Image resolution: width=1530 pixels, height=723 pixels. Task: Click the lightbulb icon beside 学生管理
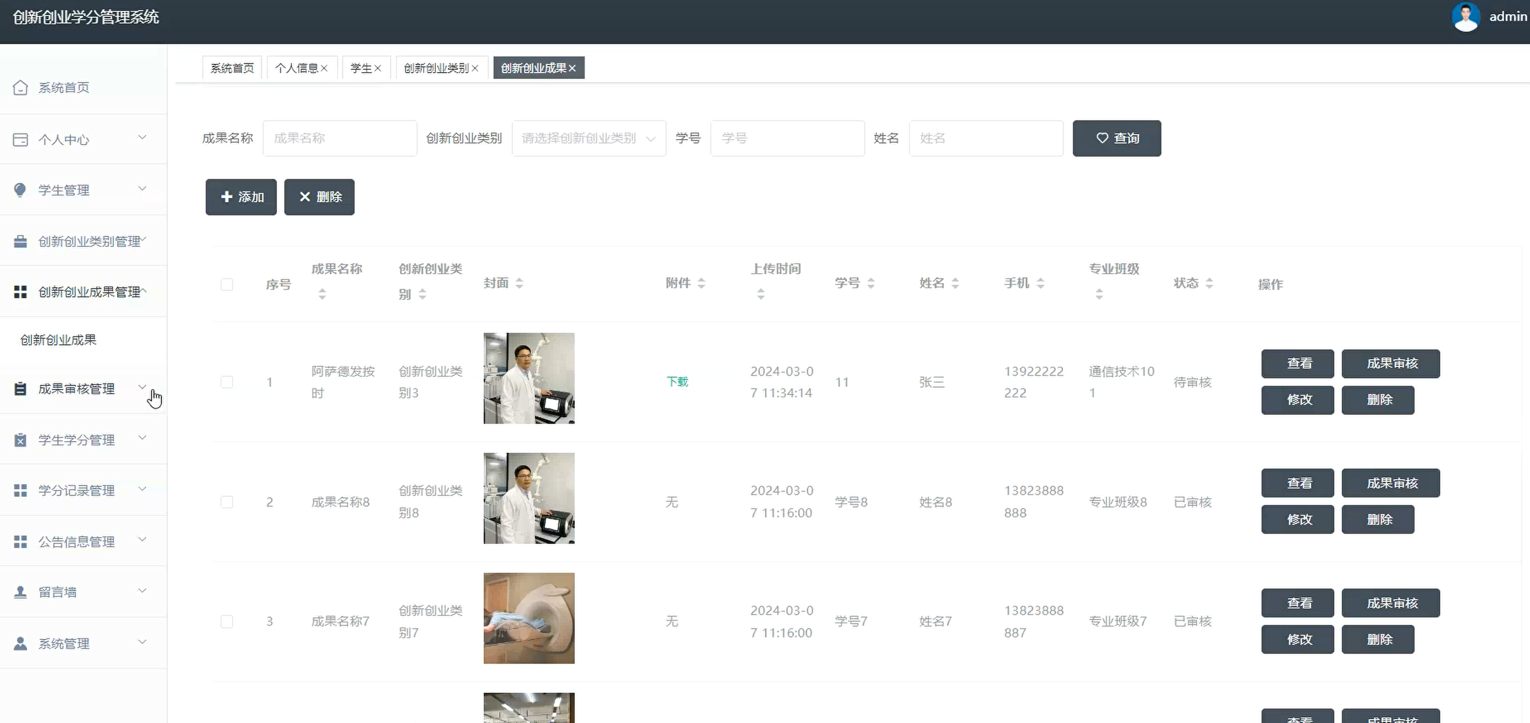(20, 190)
